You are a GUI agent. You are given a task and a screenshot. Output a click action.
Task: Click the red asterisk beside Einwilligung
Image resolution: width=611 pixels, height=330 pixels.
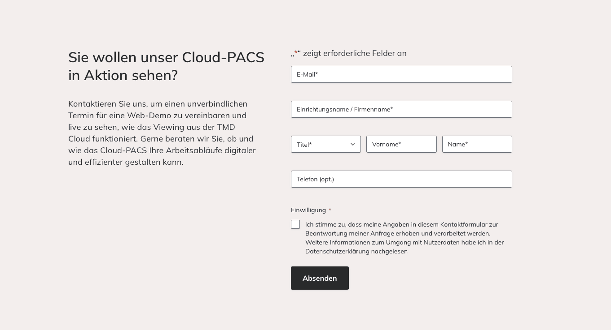(x=330, y=210)
